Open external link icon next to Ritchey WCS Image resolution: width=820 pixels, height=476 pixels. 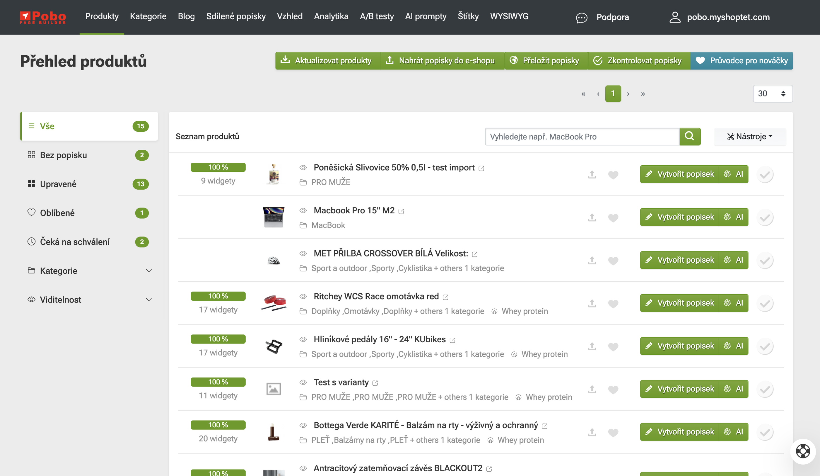(445, 297)
